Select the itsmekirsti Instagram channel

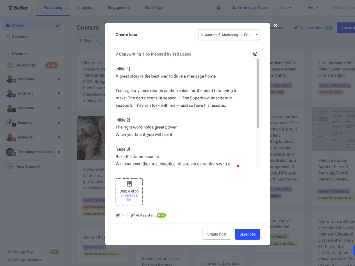coord(33,137)
